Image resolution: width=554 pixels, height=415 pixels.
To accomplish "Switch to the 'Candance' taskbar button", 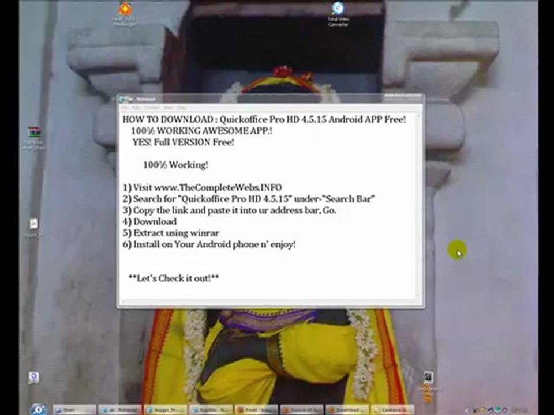I will tap(392, 410).
